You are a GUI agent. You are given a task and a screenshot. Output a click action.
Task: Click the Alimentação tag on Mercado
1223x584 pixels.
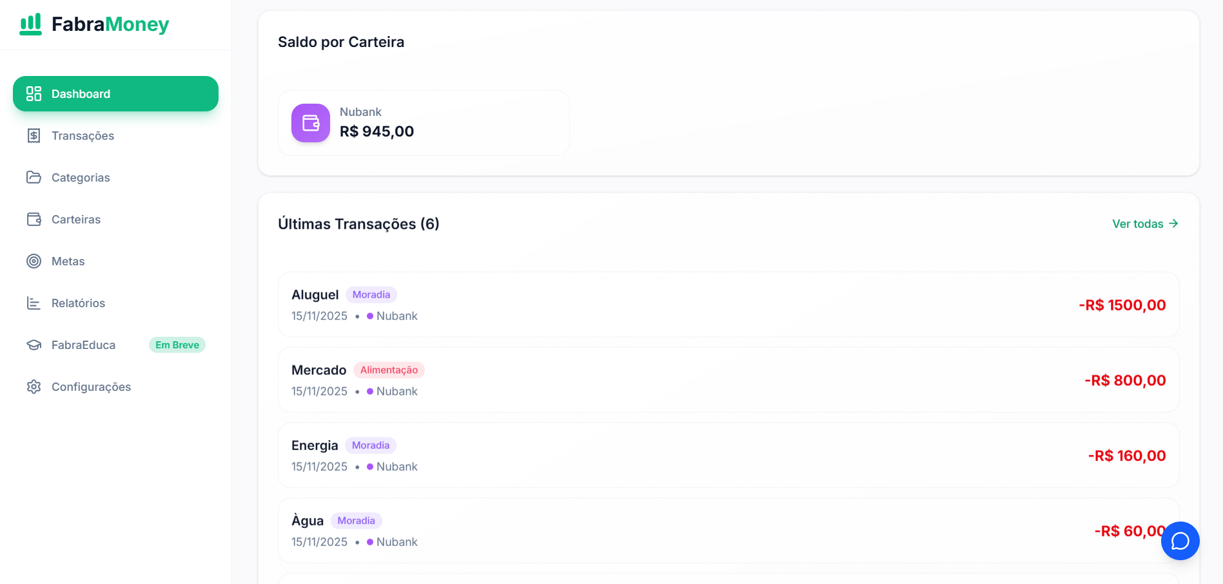[389, 370]
